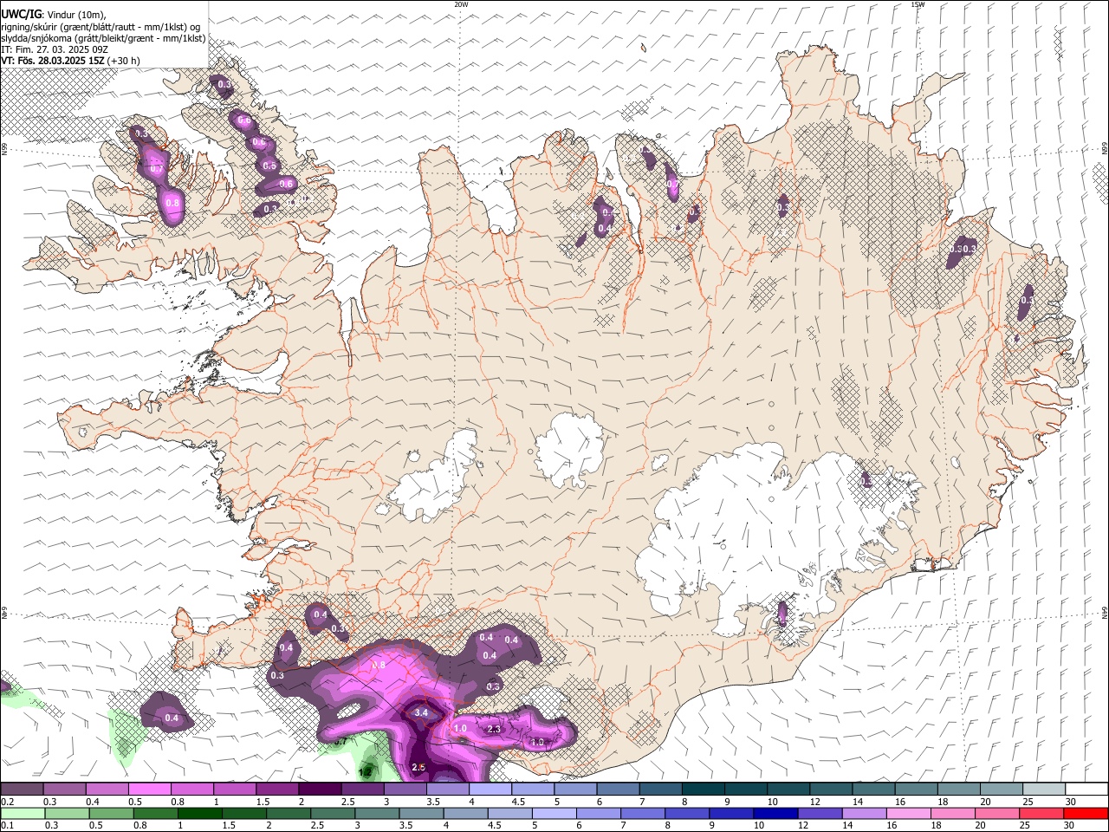Image resolution: width=1109 pixels, height=832 pixels.
Task: Click the upper legend's dark teal 8 swatch
Action: [704, 789]
